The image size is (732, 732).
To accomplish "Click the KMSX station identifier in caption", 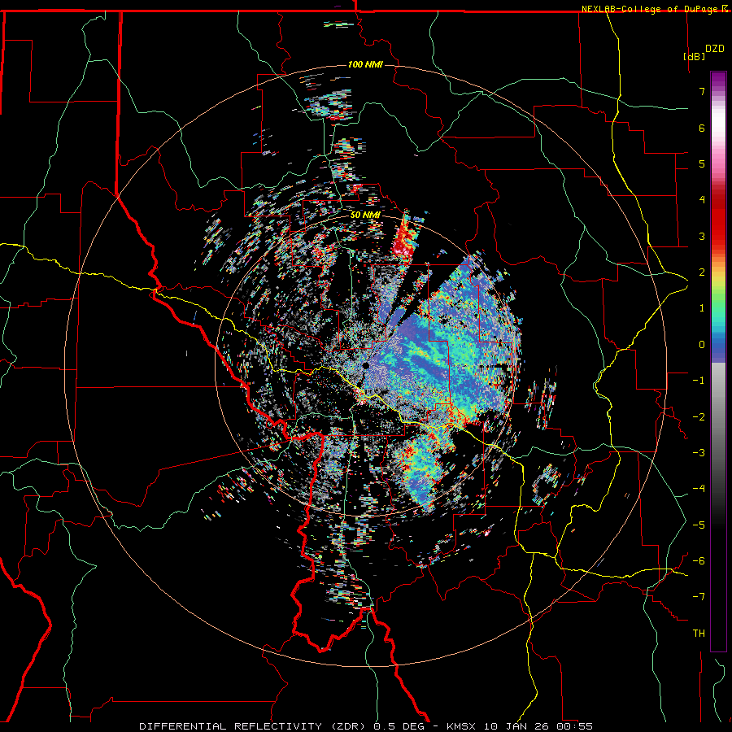I will 463,726.
